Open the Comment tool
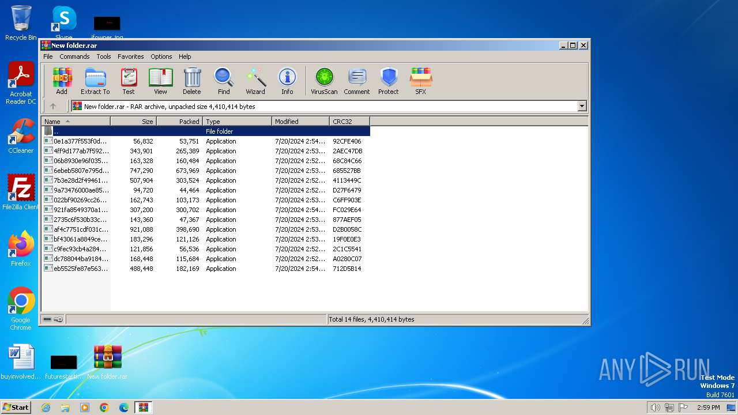Screen dimensions: 738x415 (x=357, y=81)
